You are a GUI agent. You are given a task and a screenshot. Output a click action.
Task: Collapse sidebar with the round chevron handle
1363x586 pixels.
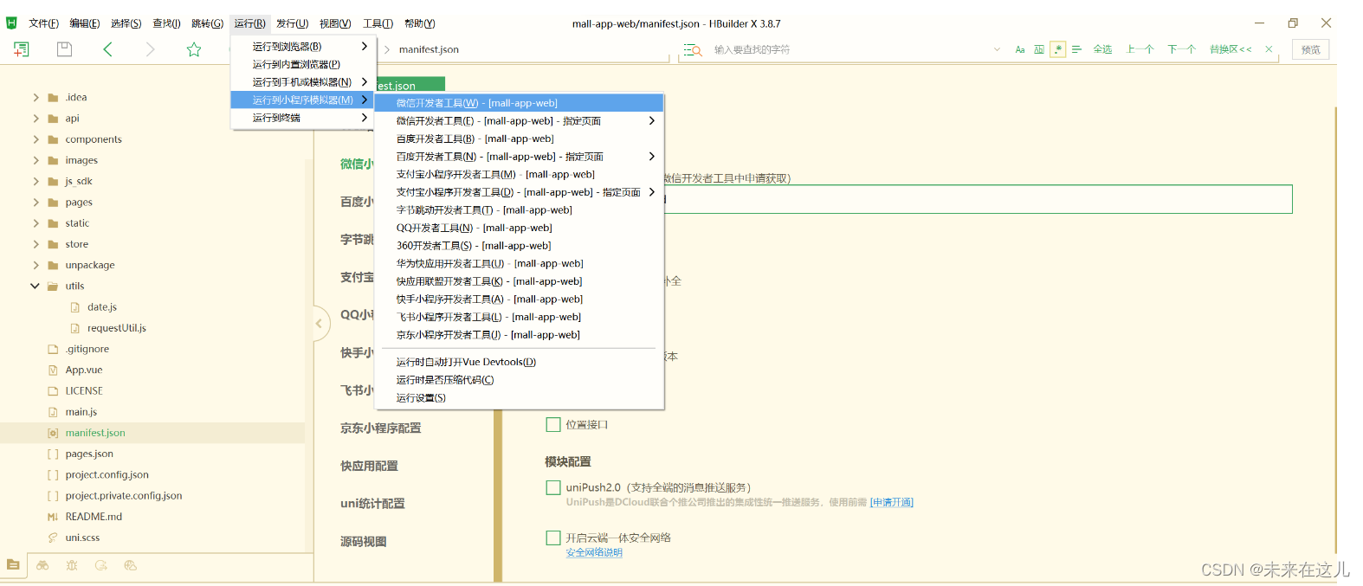click(x=319, y=324)
